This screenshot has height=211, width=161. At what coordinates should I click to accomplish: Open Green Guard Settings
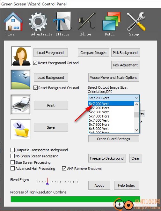pos(113,139)
